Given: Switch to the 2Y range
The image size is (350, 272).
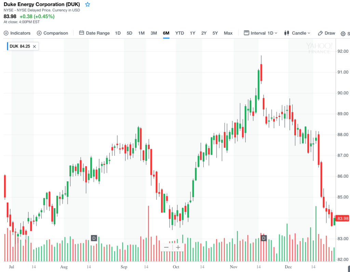Looking at the screenshot, I should (x=204, y=33).
